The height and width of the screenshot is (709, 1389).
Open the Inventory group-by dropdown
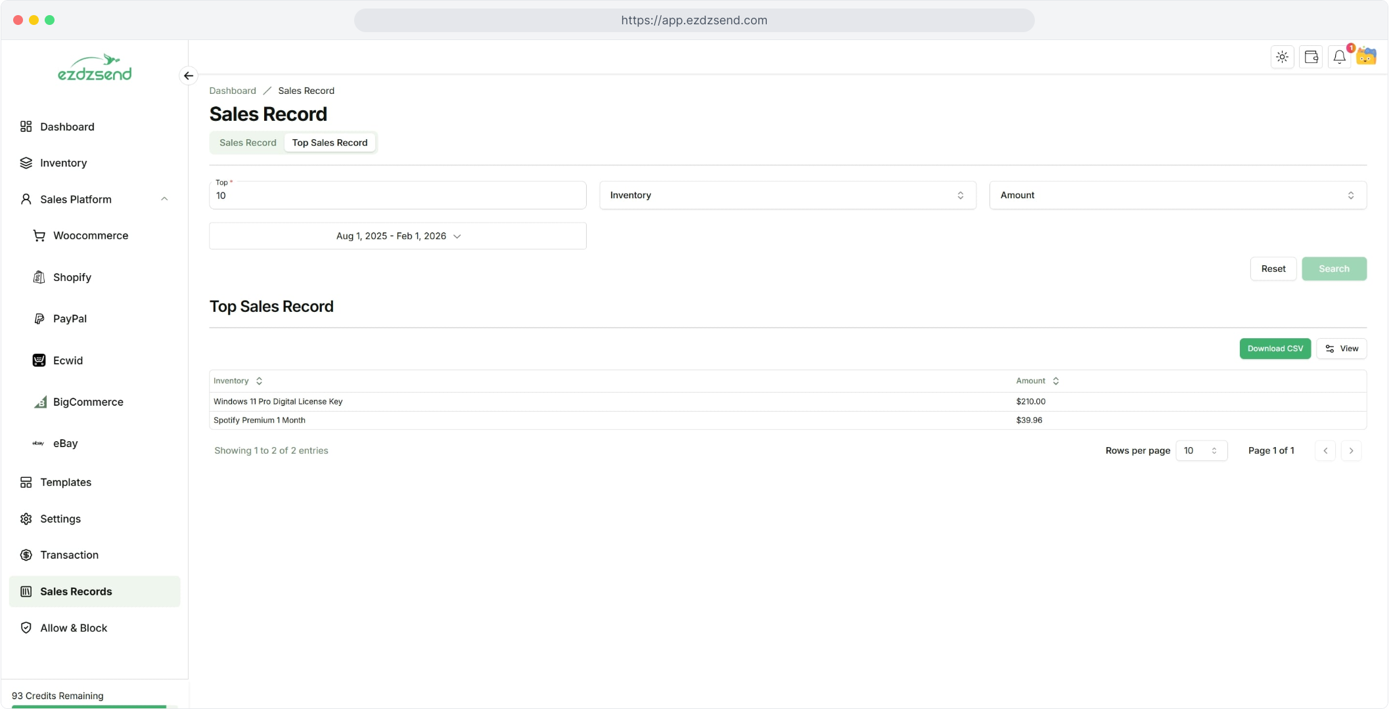click(x=787, y=195)
